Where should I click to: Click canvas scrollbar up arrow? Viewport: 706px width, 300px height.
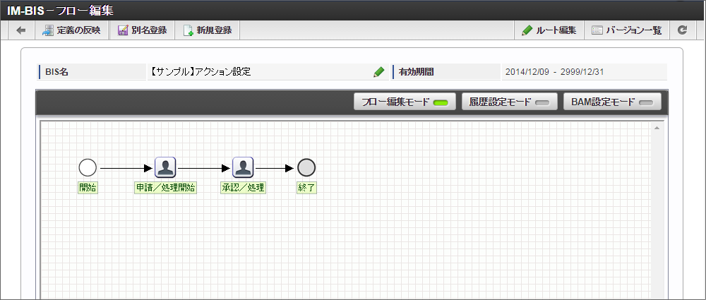[x=657, y=128]
